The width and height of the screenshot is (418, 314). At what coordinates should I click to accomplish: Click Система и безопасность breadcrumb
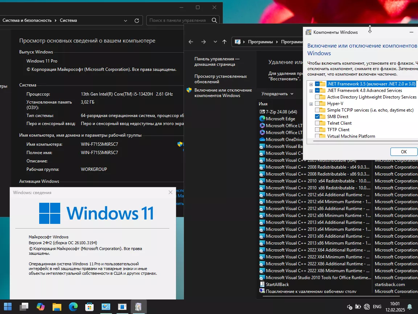pos(27,21)
